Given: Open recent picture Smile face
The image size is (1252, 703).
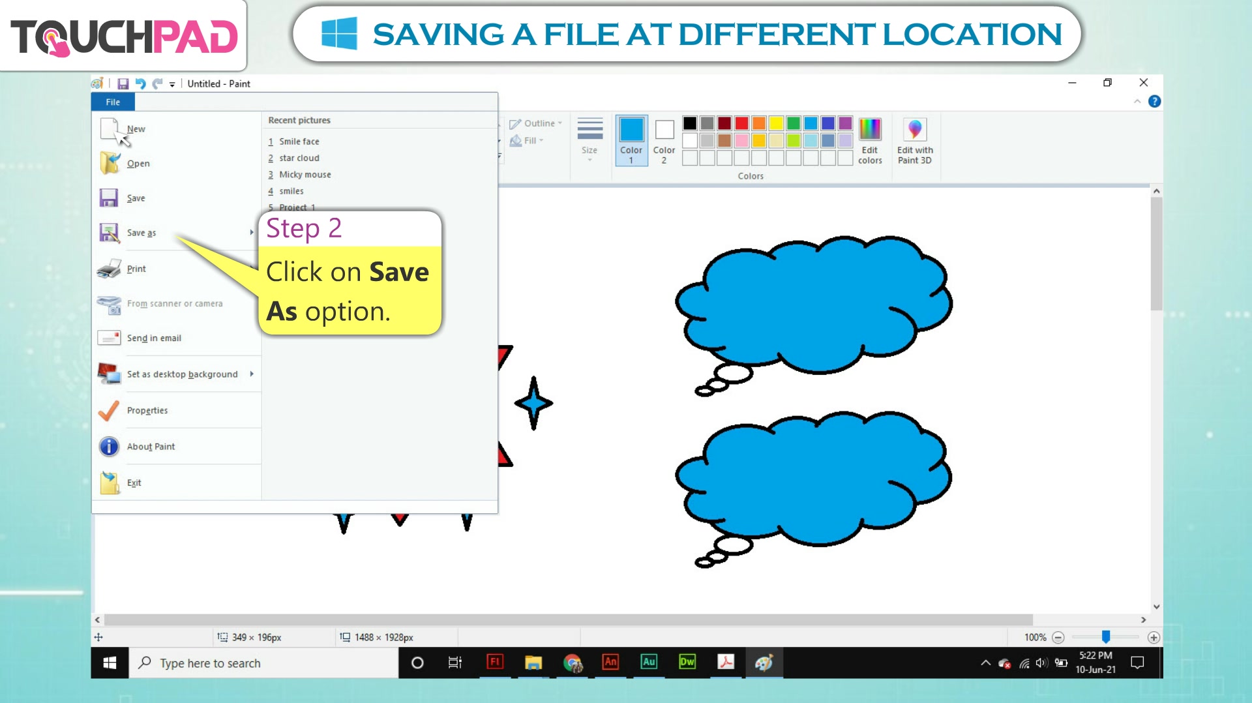Looking at the screenshot, I should (x=299, y=142).
